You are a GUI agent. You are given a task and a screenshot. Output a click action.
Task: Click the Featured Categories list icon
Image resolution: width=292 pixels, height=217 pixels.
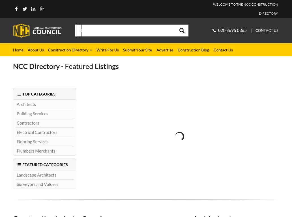19,165
